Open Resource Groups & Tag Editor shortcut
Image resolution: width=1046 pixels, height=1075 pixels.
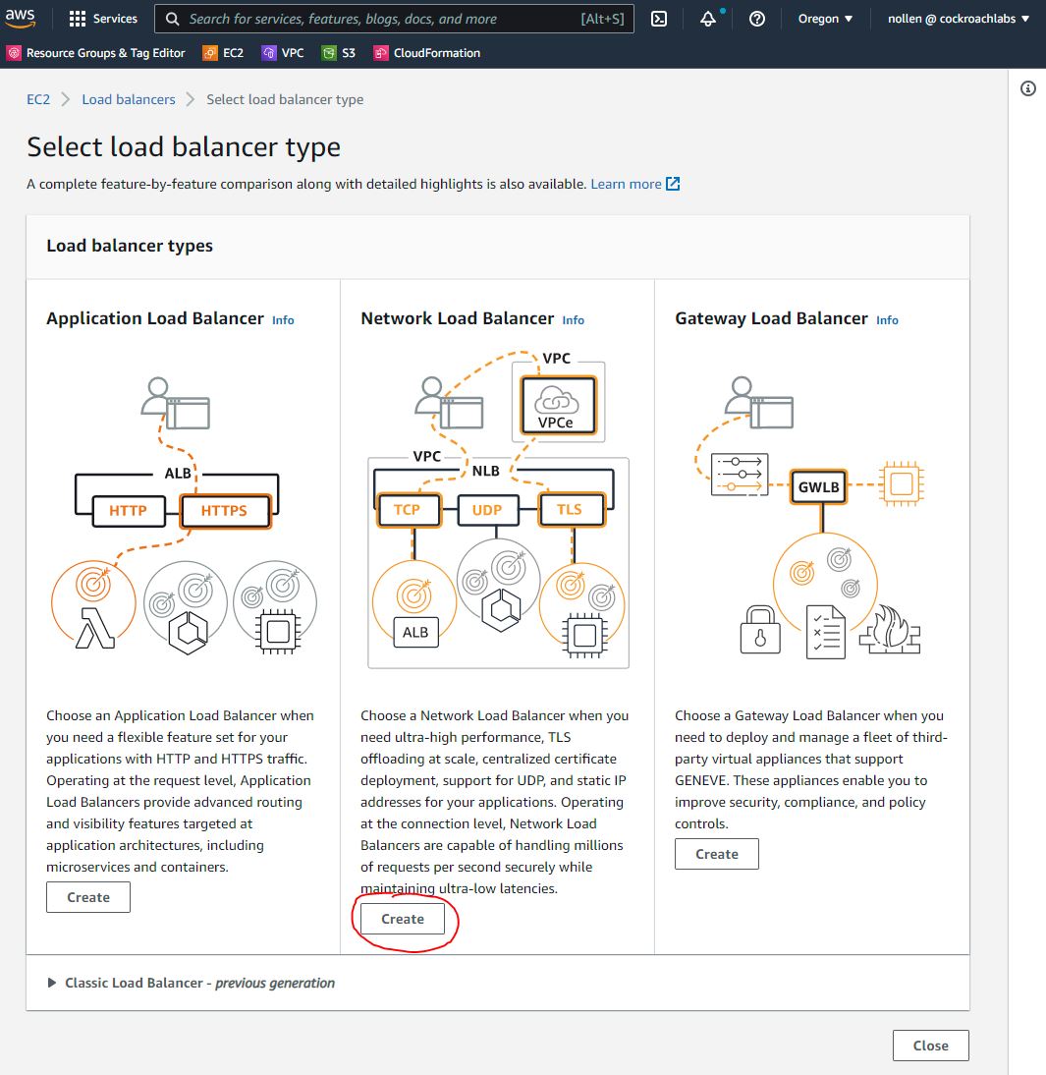click(96, 53)
